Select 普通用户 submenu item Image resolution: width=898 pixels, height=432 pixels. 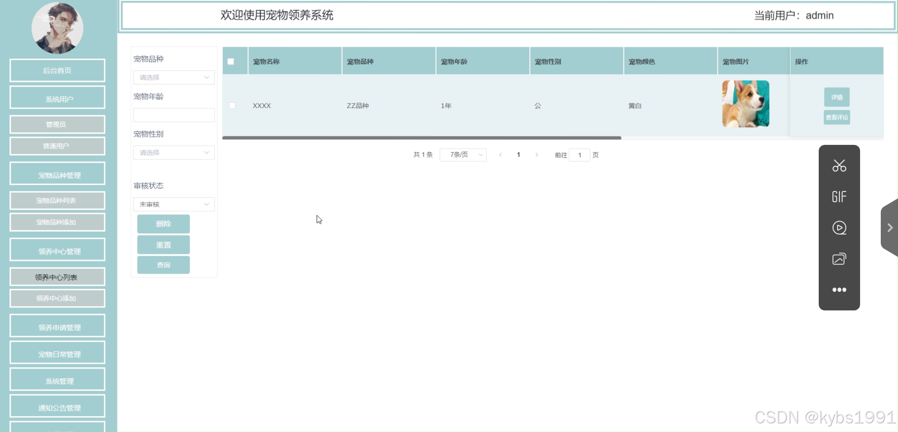(x=57, y=146)
